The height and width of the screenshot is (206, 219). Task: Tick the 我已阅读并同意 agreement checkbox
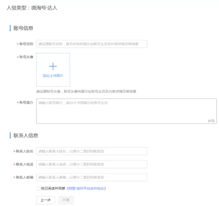pos(38,188)
